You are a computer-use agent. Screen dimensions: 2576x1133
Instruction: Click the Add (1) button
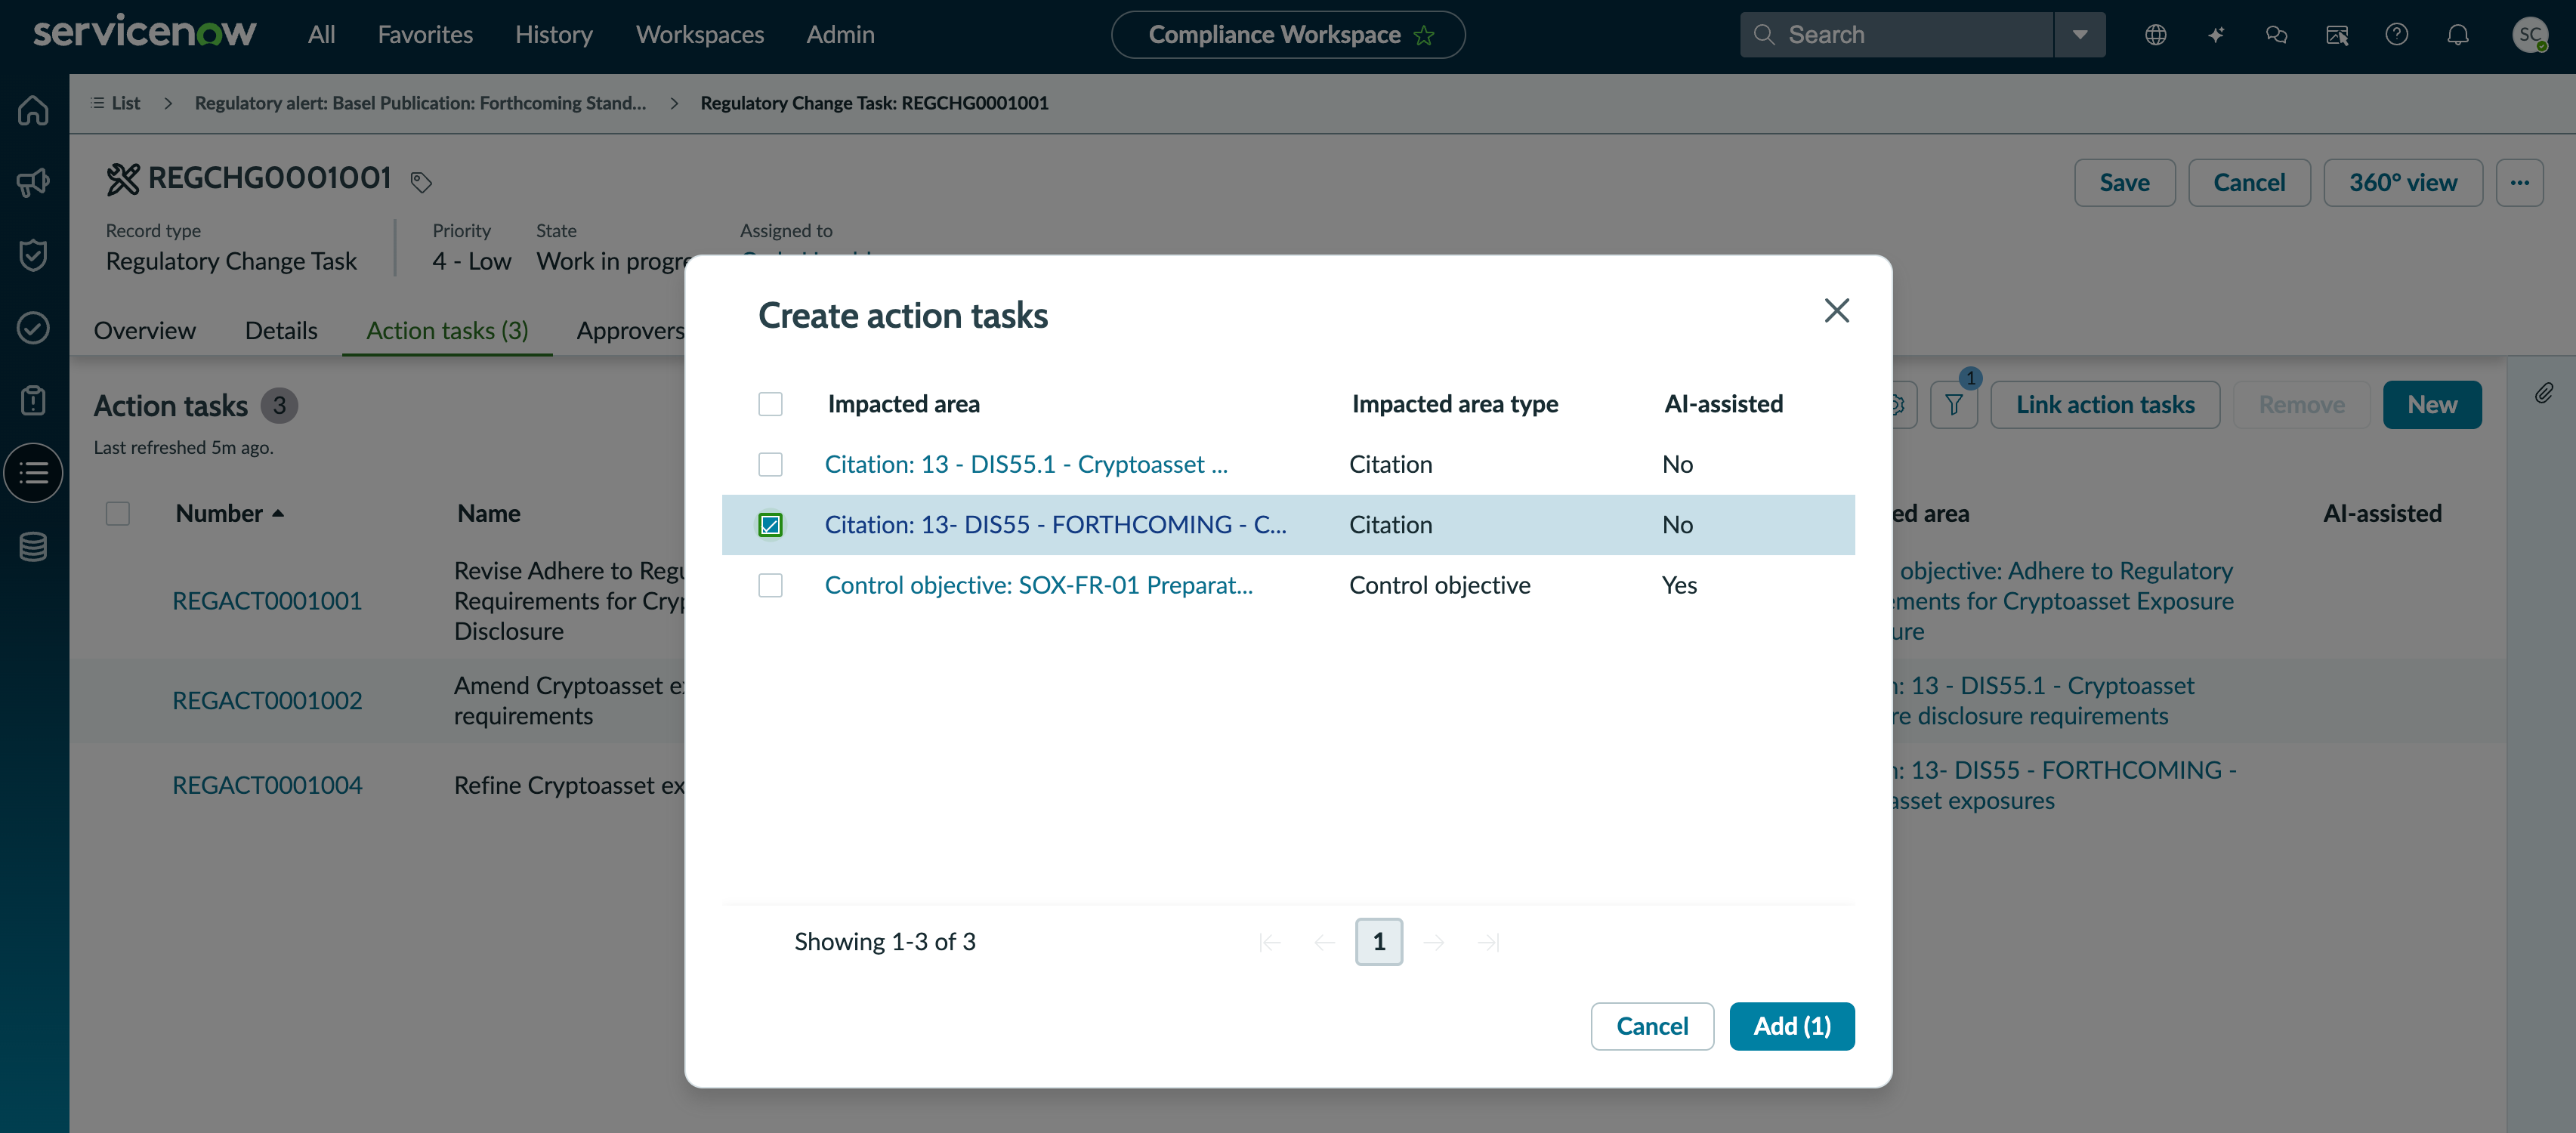(x=1792, y=1026)
